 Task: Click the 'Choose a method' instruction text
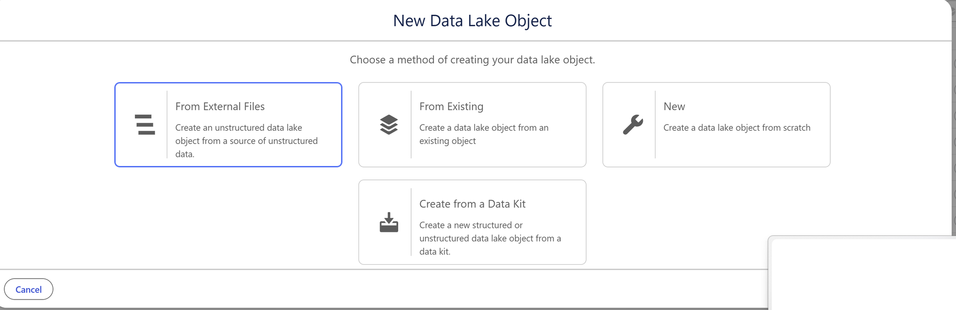pyautogui.click(x=472, y=60)
